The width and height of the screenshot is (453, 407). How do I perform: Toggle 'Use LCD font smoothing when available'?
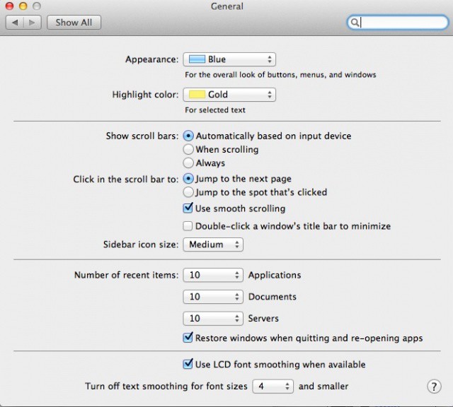(x=188, y=365)
